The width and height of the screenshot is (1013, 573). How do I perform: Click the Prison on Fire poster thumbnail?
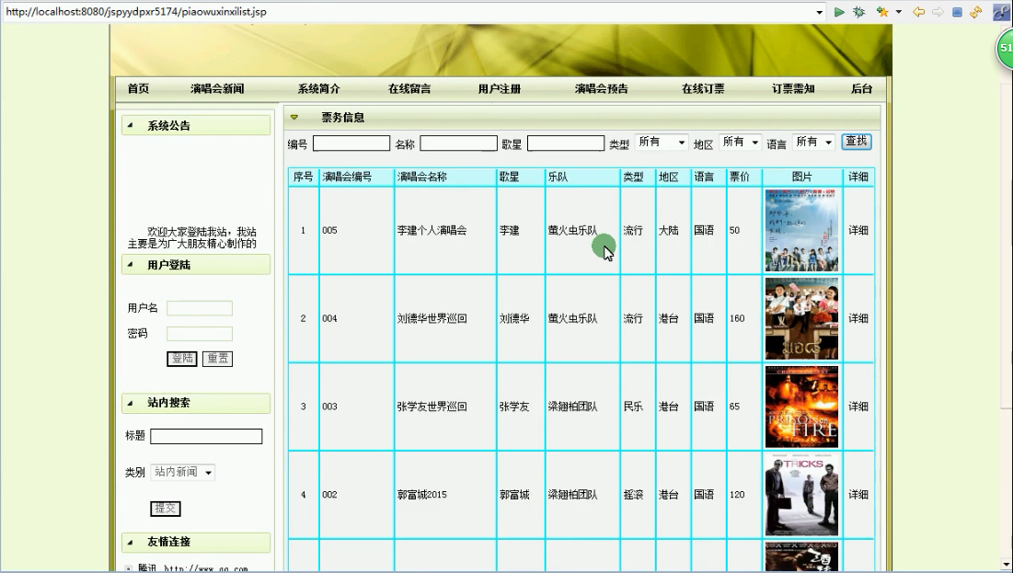(x=801, y=407)
